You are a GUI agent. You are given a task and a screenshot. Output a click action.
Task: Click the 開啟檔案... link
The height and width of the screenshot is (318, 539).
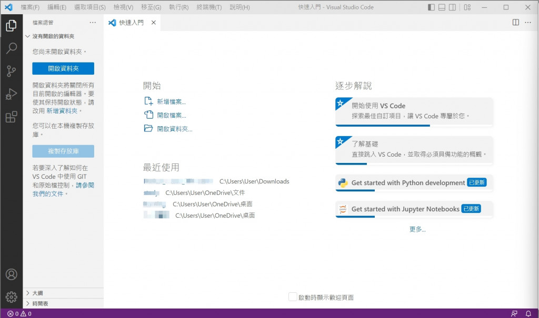tap(172, 115)
